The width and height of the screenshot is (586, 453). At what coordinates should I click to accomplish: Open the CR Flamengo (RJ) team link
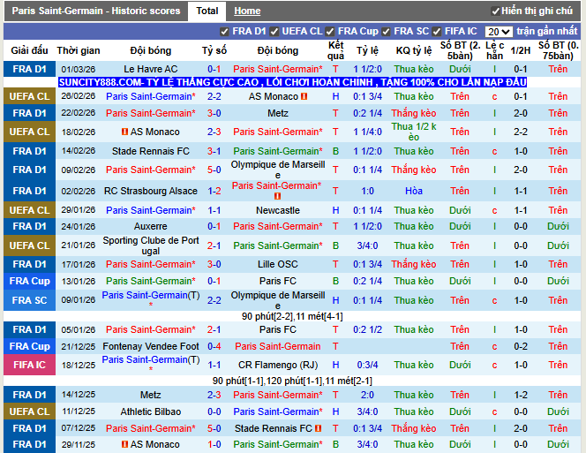pyautogui.click(x=277, y=364)
